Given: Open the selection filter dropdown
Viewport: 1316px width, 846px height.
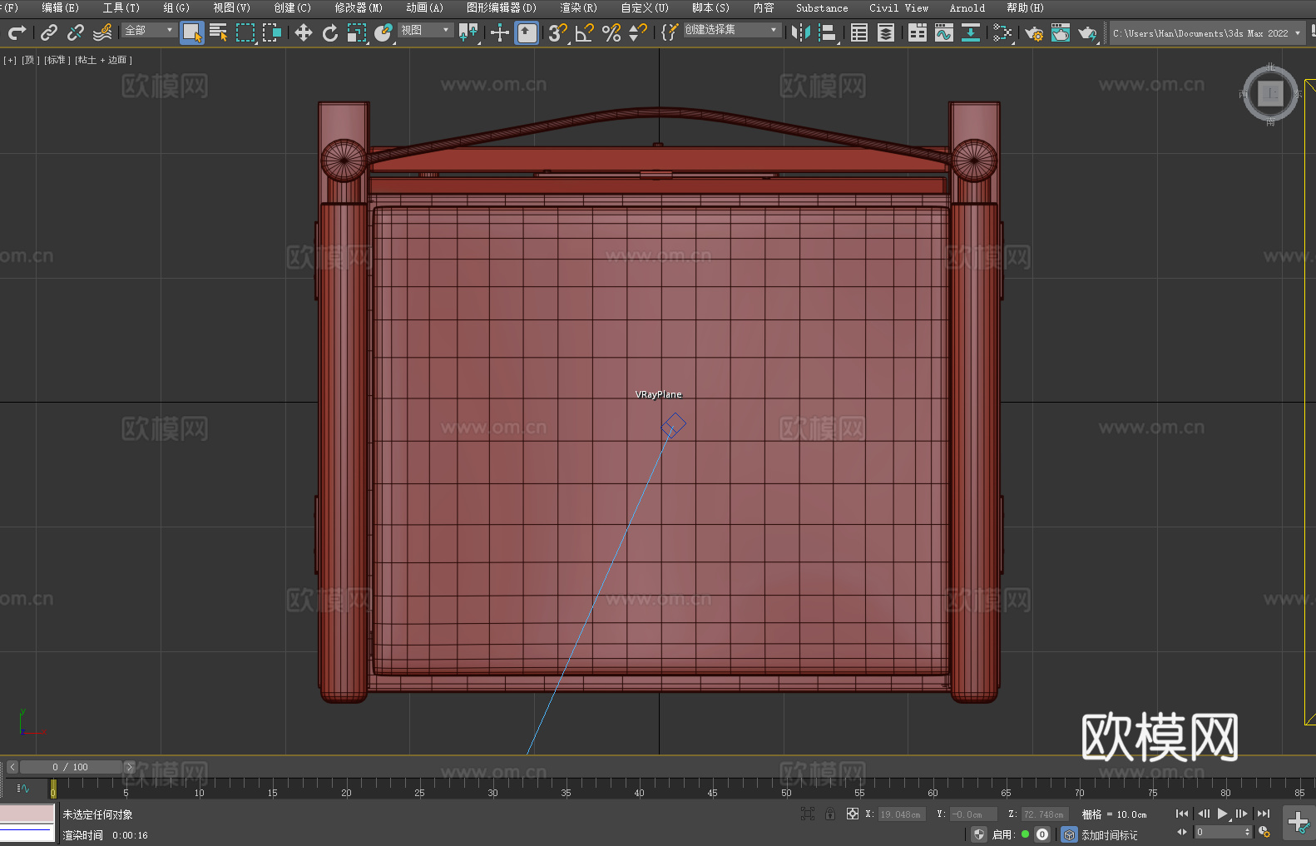Looking at the screenshot, I should [x=149, y=30].
